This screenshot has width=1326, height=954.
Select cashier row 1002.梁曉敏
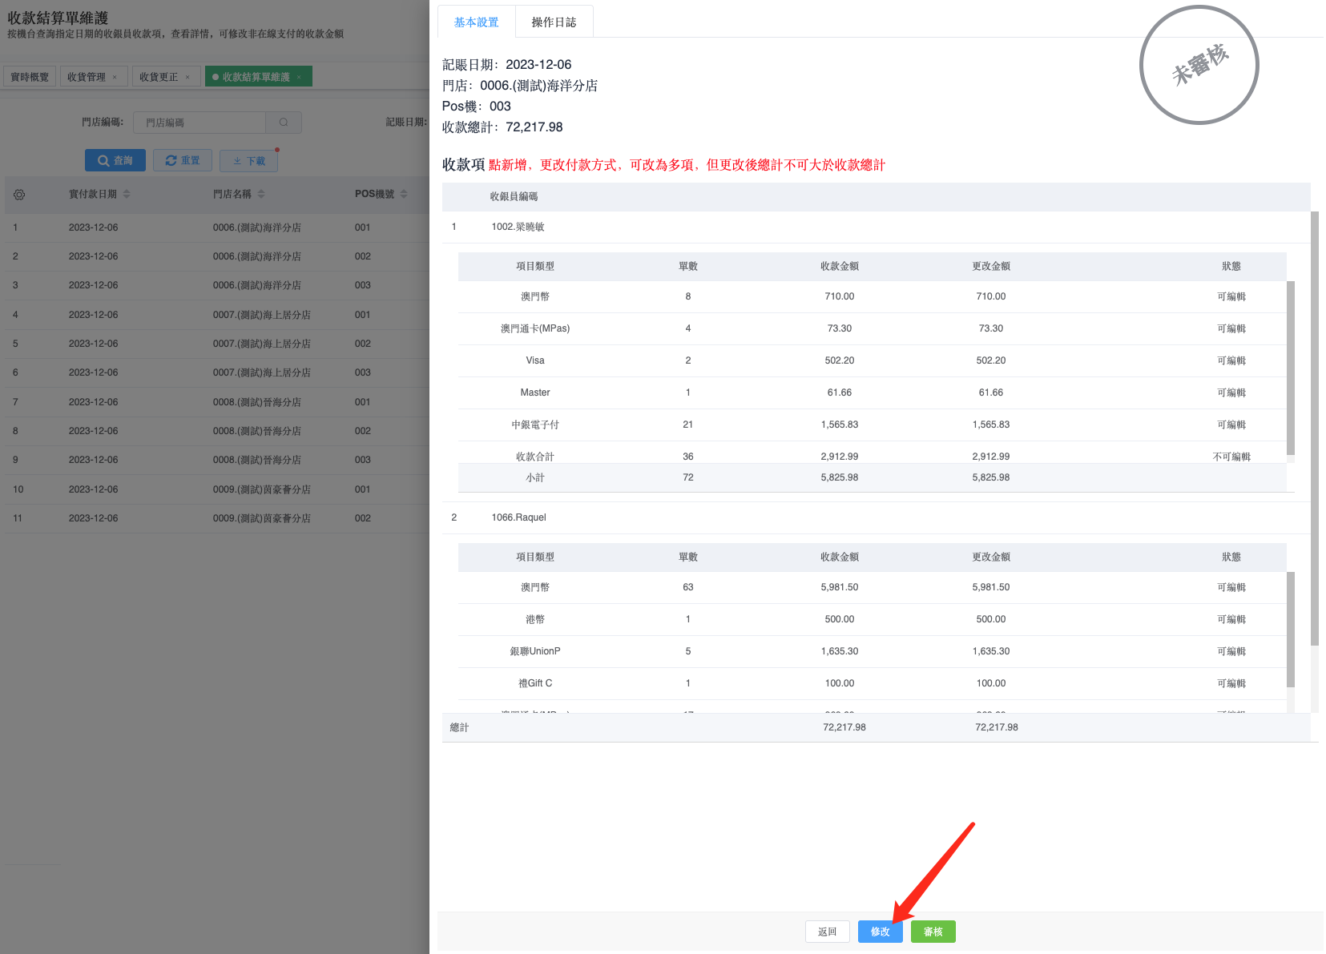click(877, 227)
